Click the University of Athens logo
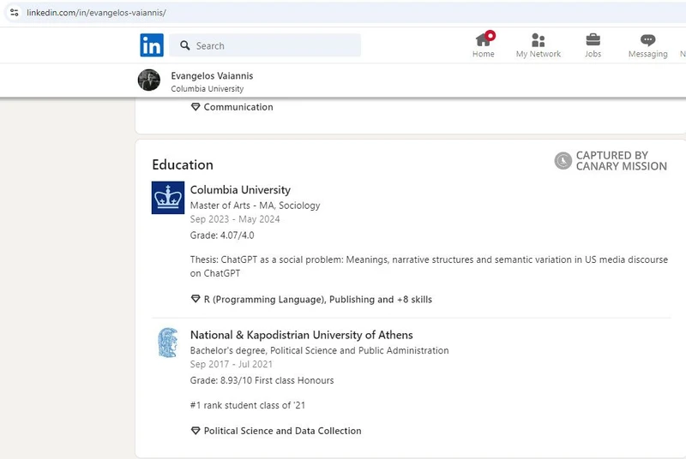The image size is (686, 459). click(x=168, y=343)
